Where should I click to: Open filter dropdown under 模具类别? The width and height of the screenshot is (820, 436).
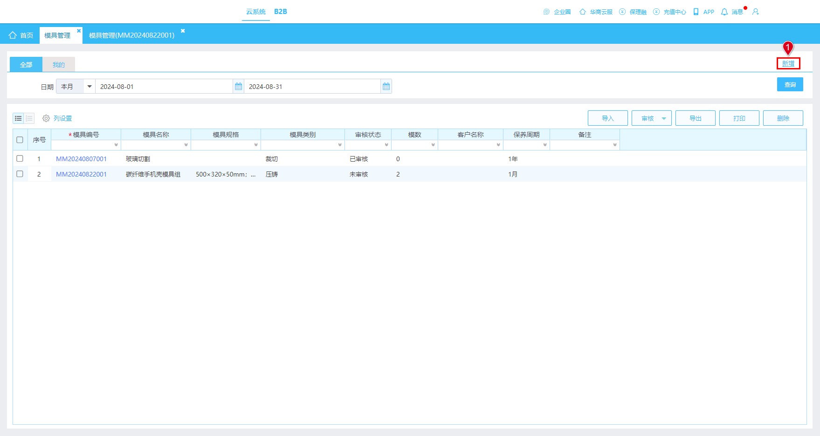(340, 145)
